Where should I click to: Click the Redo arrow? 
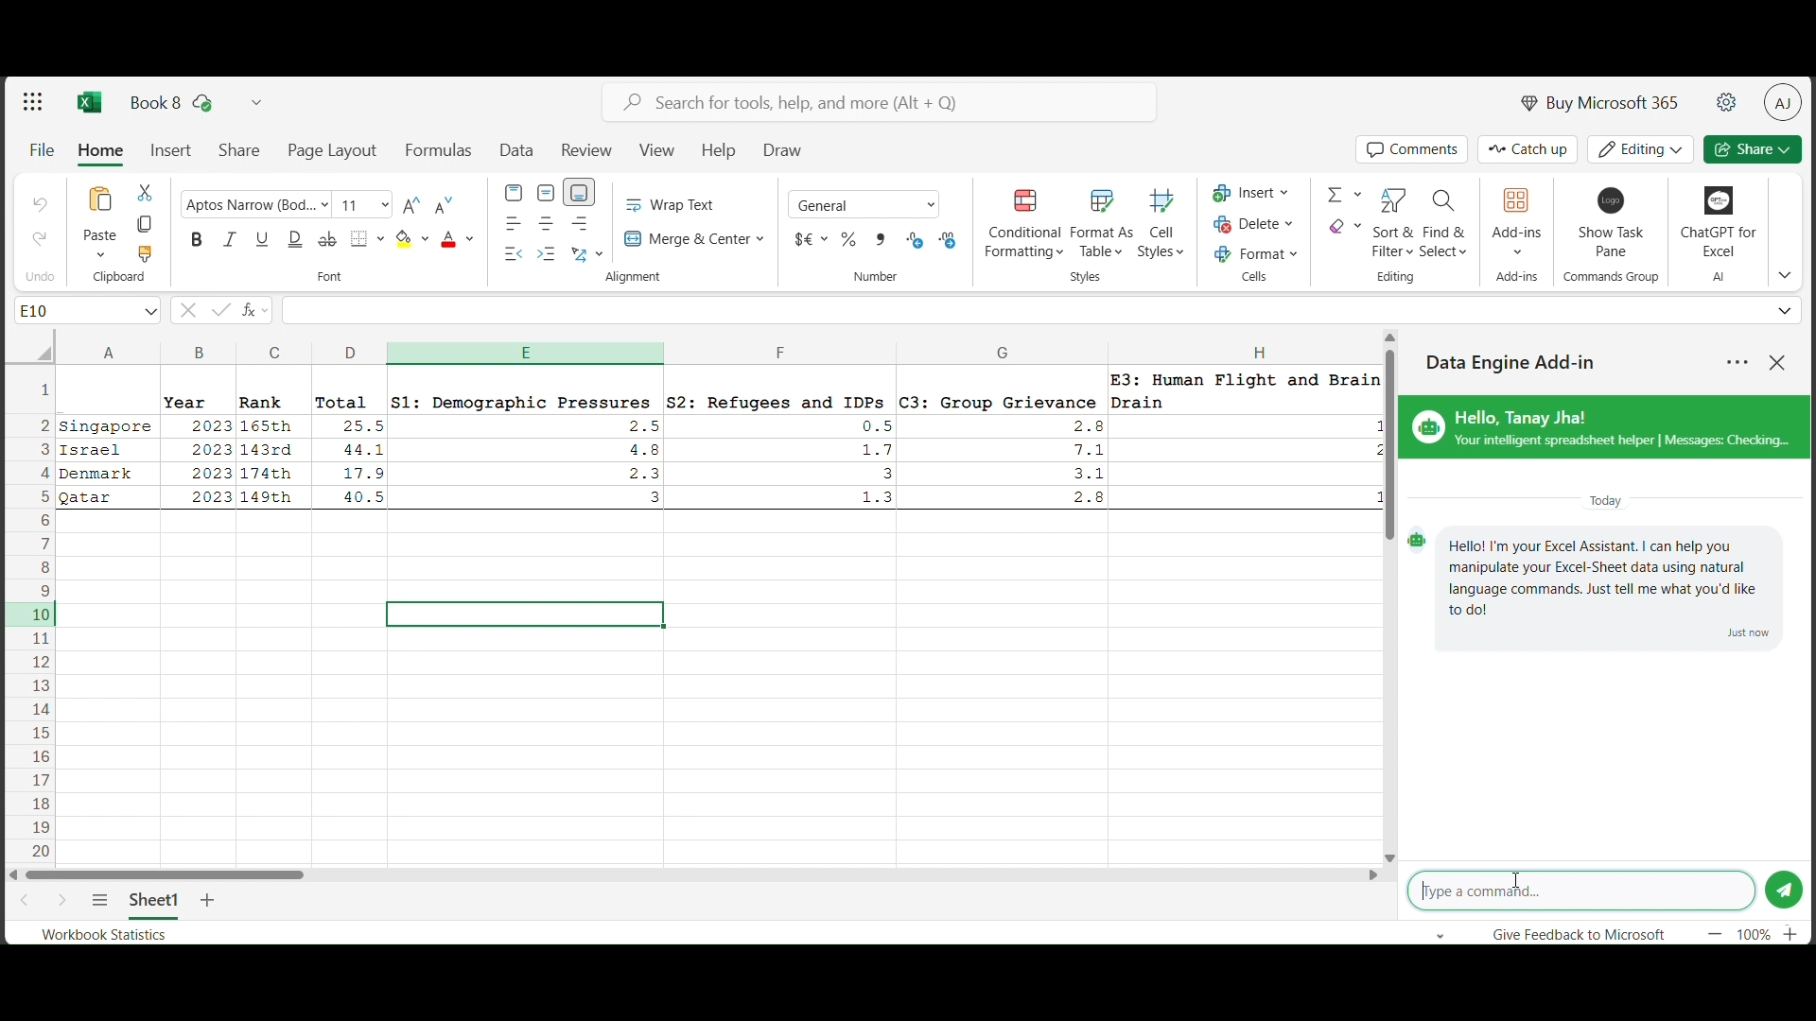click(40, 239)
